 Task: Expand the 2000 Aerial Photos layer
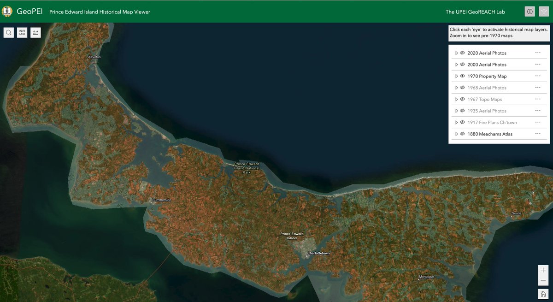coord(456,64)
